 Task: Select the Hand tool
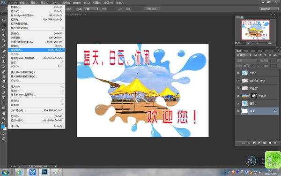(x=4, y=113)
